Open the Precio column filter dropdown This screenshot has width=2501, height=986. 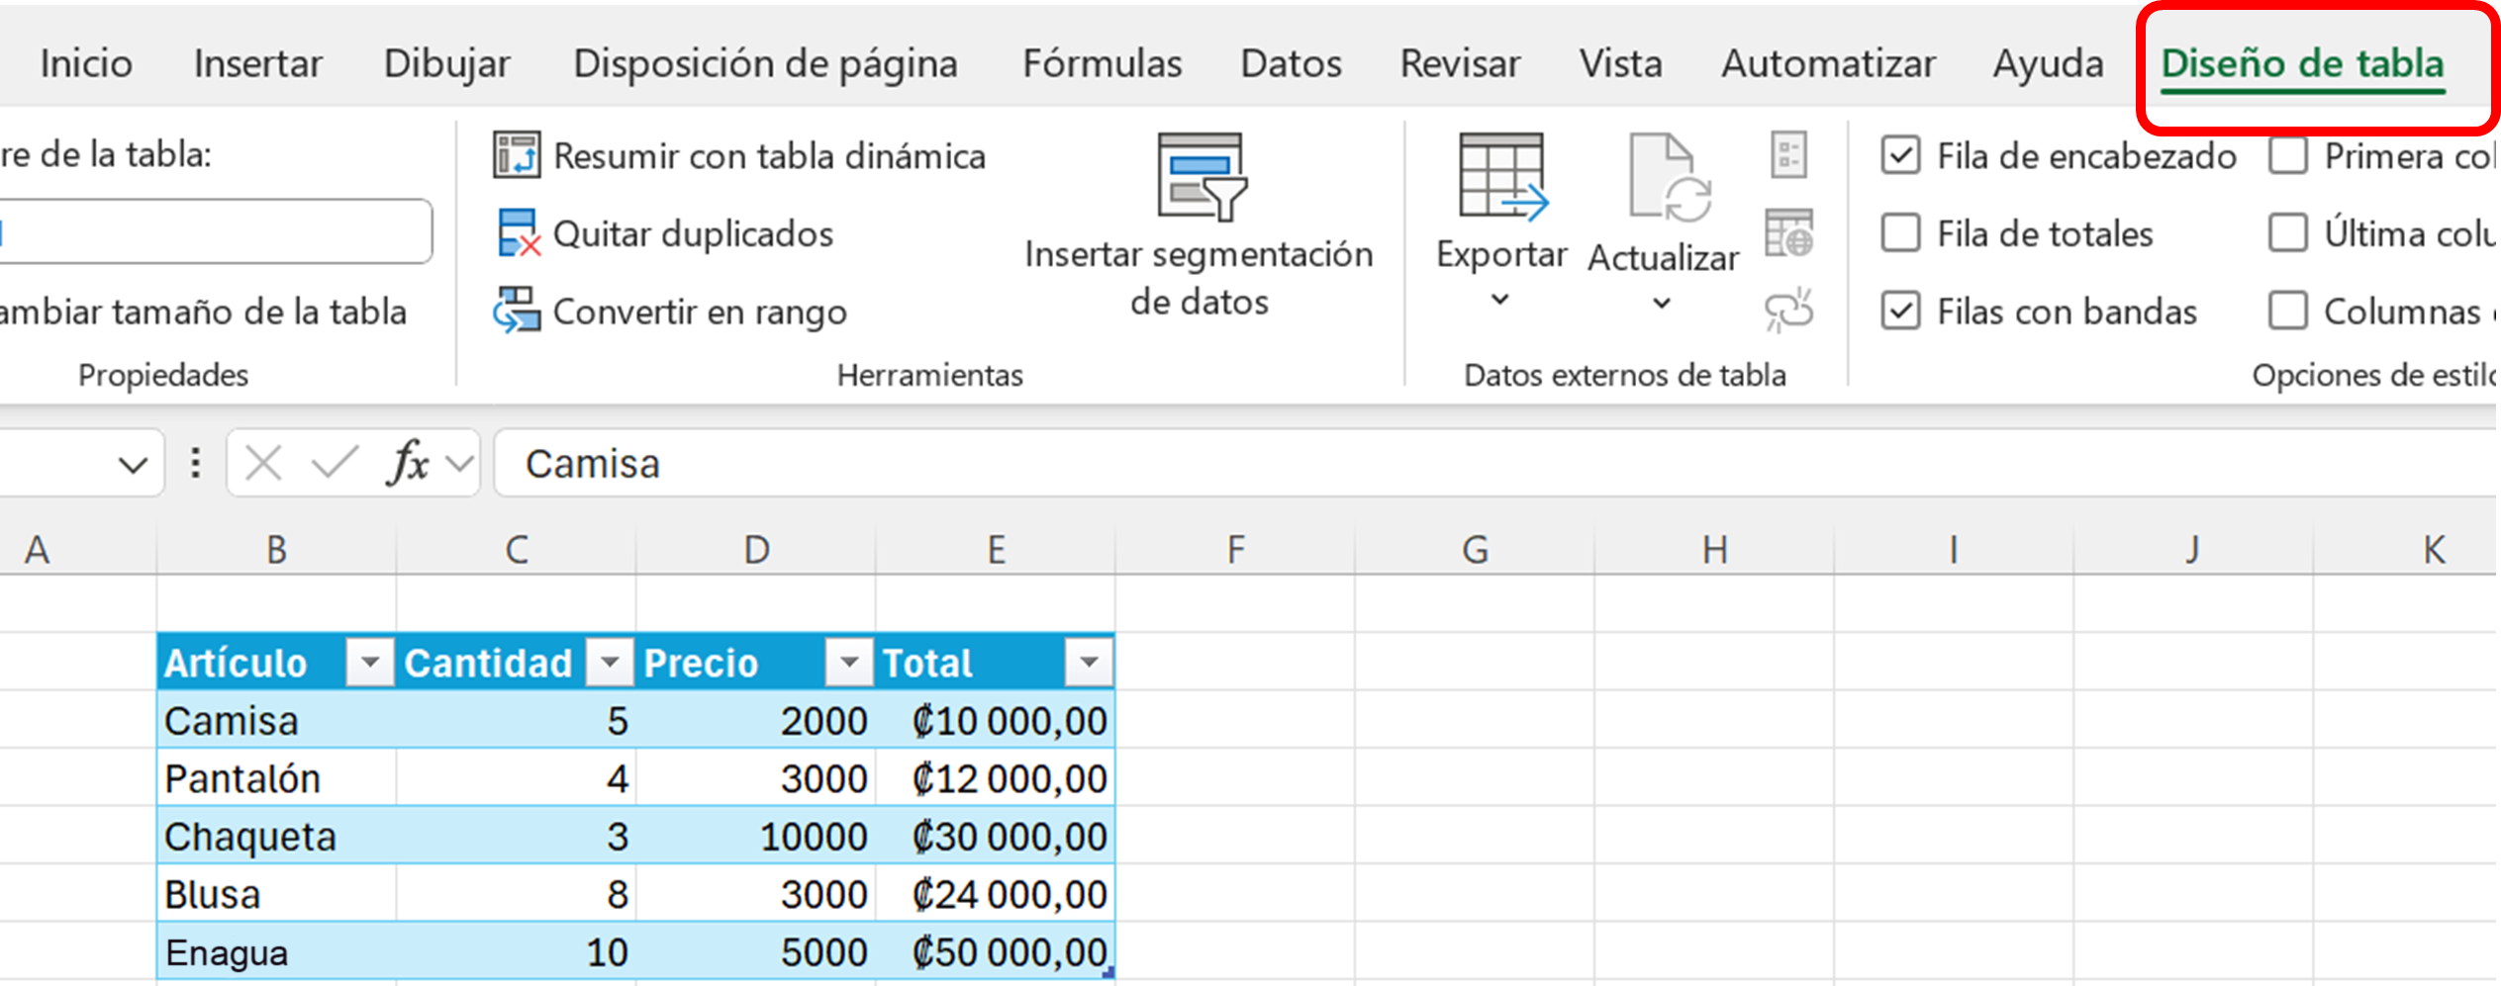[849, 663]
